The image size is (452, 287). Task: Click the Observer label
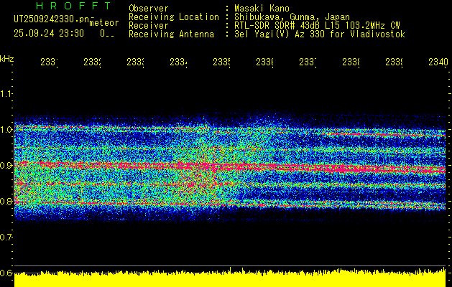pyautogui.click(x=149, y=9)
